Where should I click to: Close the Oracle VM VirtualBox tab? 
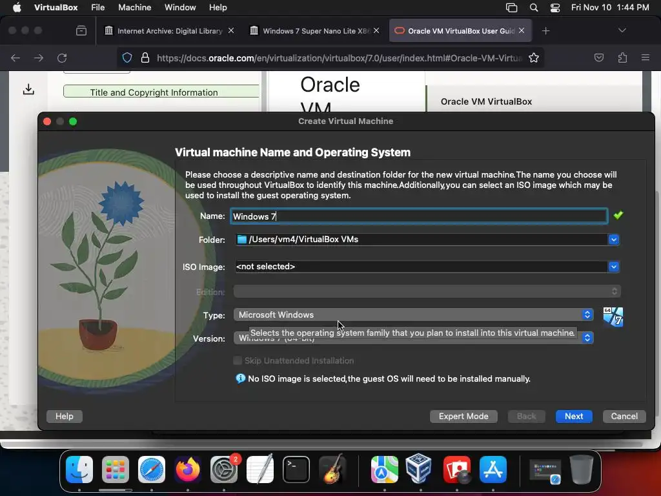tap(522, 30)
